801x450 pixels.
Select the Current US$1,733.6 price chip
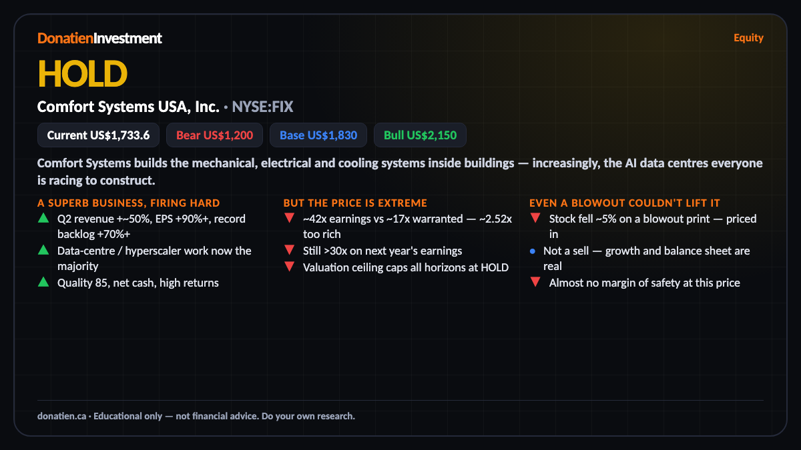[98, 135]
